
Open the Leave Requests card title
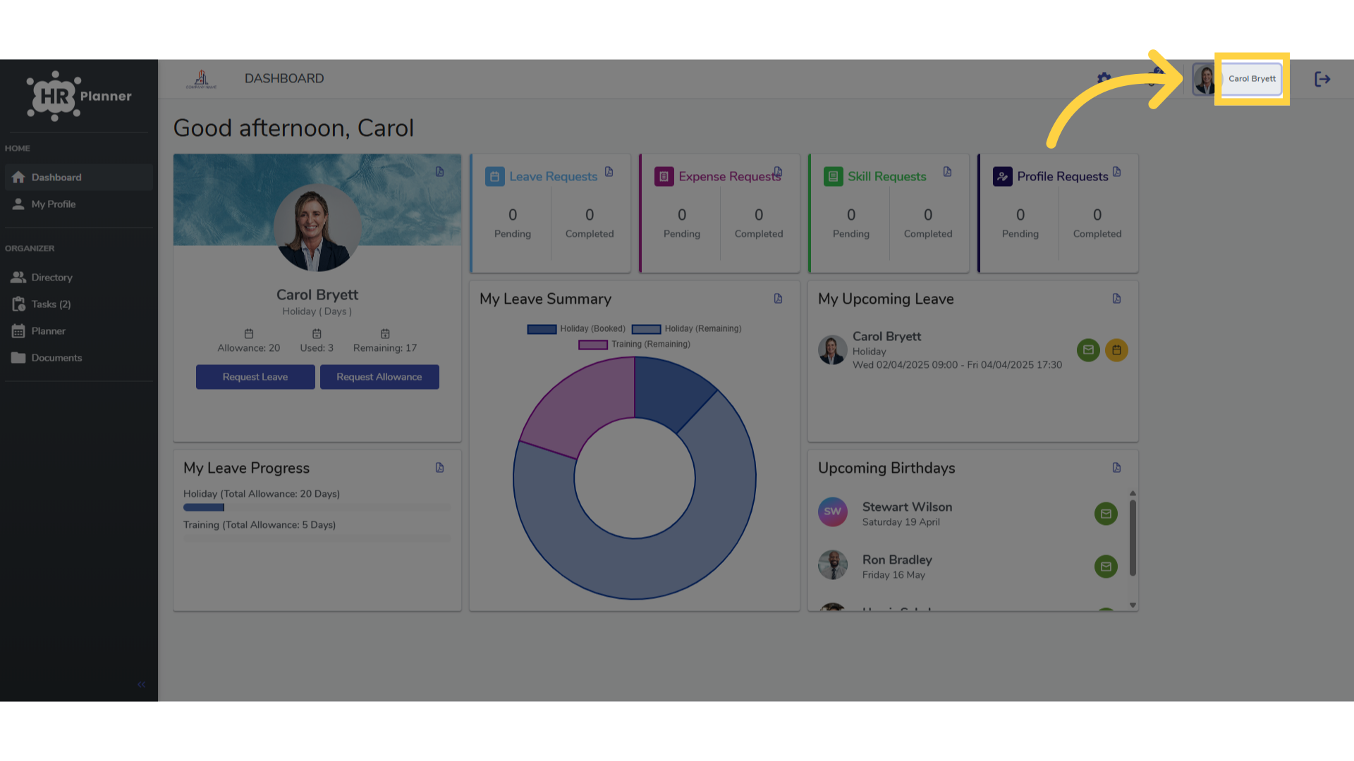pyautogui.click(x=554, y=177)
